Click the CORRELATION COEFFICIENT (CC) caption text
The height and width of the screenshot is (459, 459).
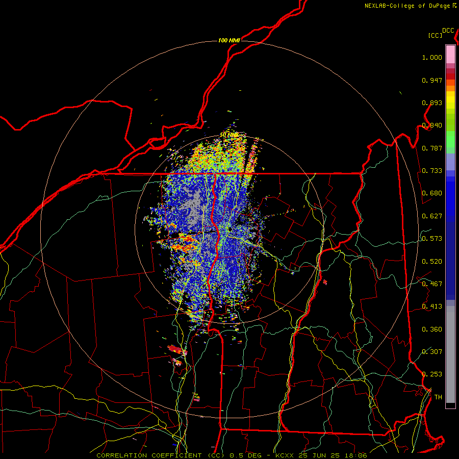click(x=161, y=455)
